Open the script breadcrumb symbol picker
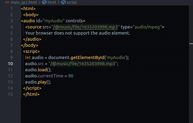This screenshot has height=123, width=193. (x=72, y=2)
